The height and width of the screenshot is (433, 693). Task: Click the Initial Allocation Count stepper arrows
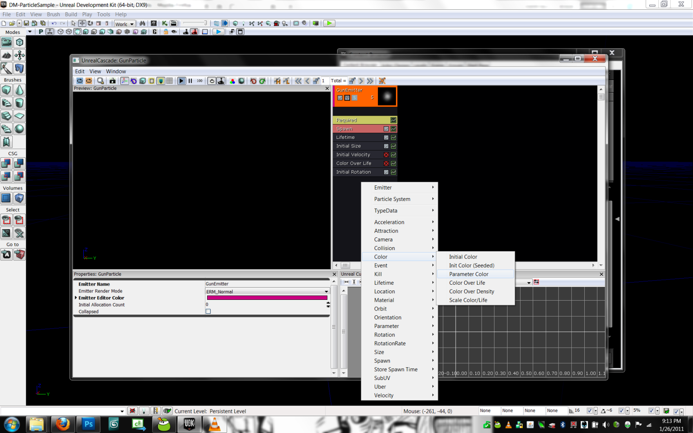328,305
